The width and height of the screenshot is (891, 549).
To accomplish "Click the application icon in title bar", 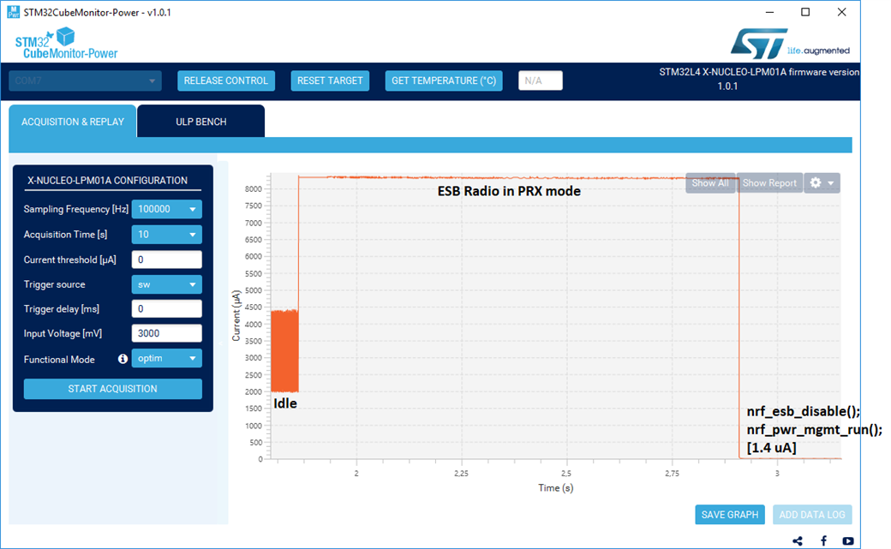I will point(13,12).
